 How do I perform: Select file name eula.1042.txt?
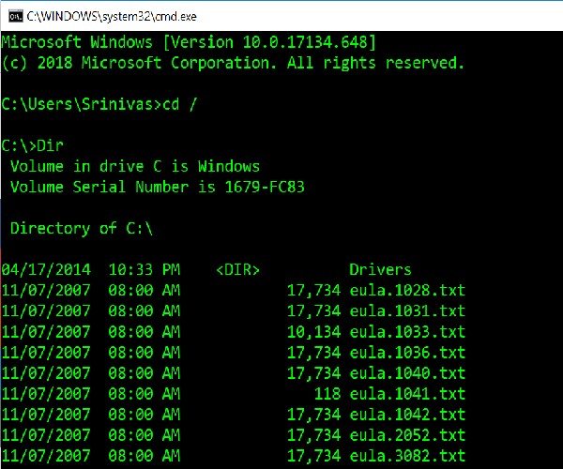407,415
